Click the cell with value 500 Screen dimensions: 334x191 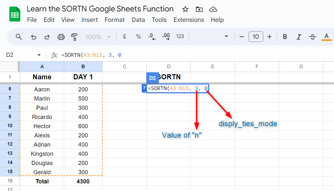(83, 98)
